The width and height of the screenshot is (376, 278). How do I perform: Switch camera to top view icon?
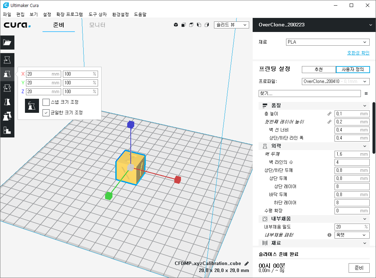coord(191,25)
